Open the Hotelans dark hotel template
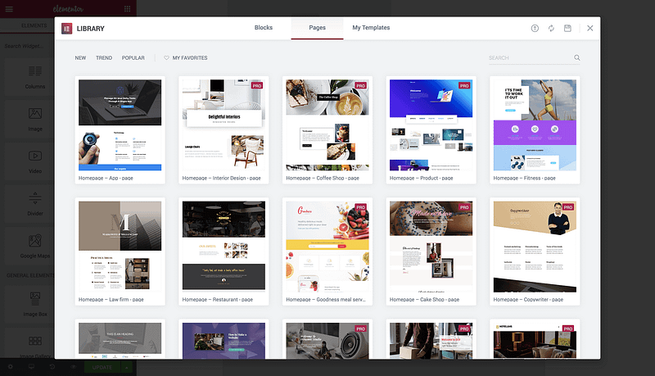Image resolution: width=655 pixels, height=376 pixels. (535, 341)
